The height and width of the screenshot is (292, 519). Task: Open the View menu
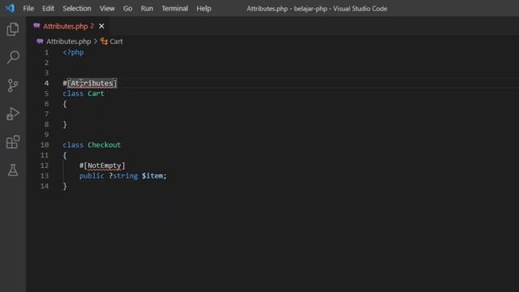point(107,8)
